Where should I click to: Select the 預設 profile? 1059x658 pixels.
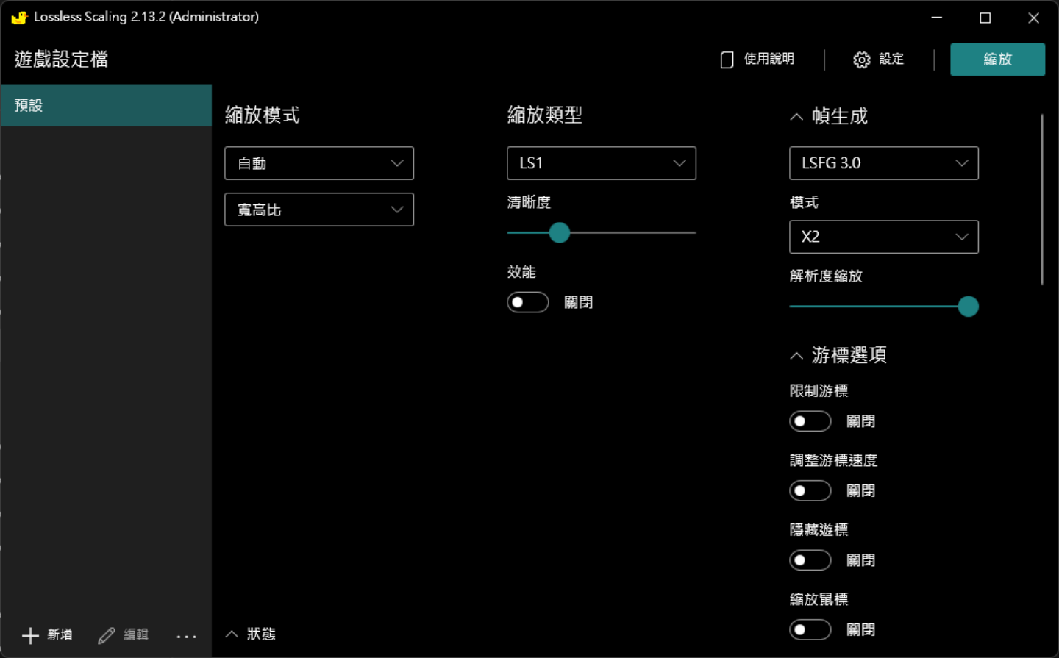pyautogui.click(x=106, y=105)
